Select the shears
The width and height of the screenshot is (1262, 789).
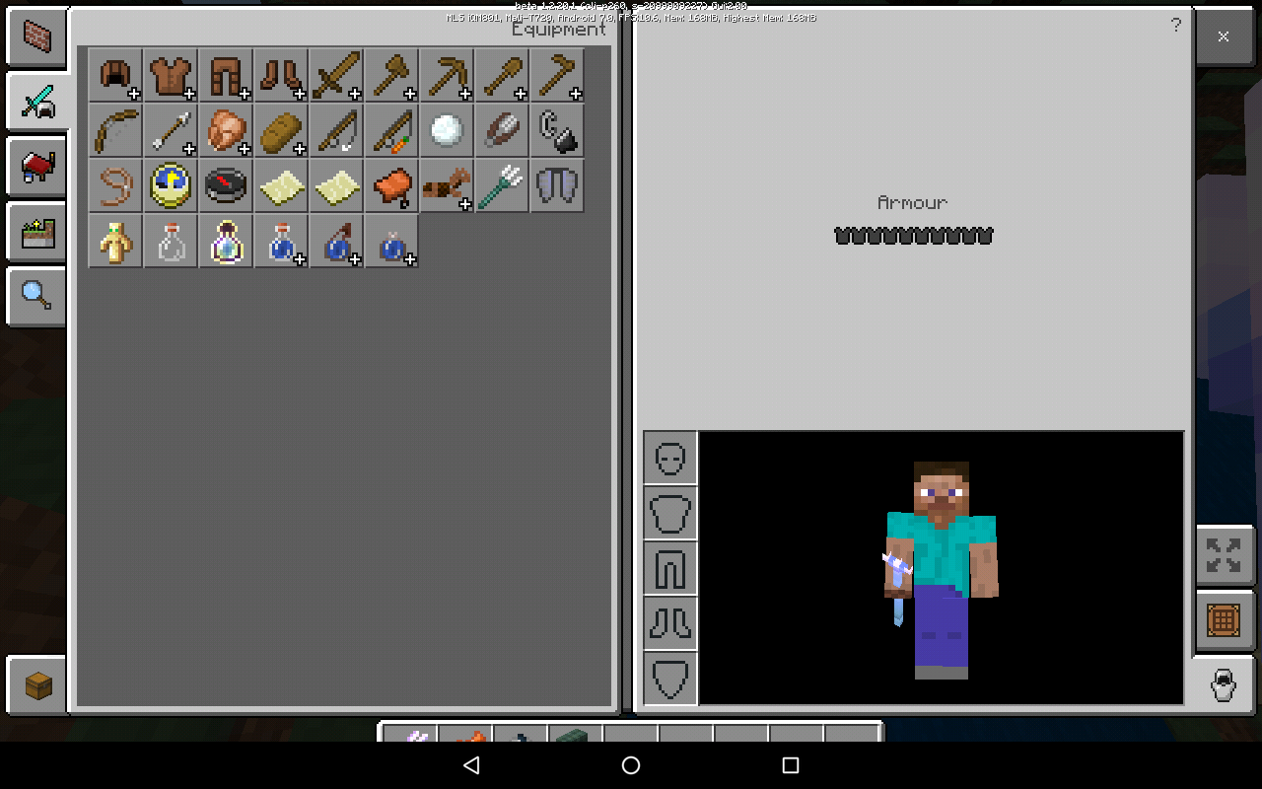point(502,130)
